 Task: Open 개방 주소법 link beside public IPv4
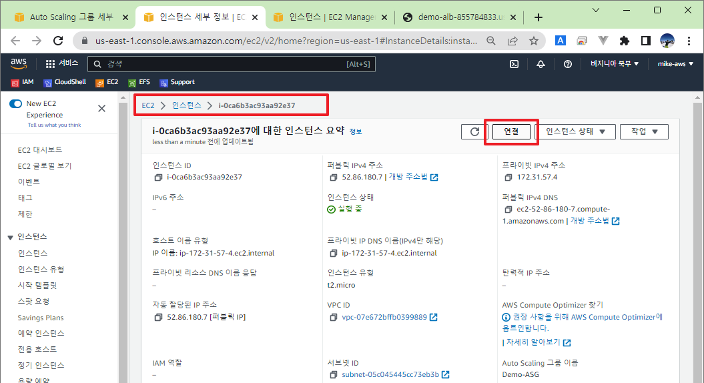click(413, 177)
